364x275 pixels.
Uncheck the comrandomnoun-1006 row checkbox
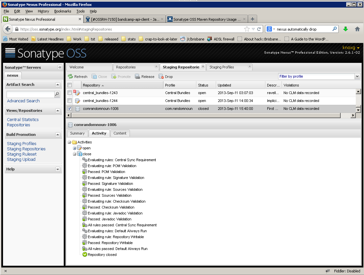pyautogui.click(x=69, y=109)
